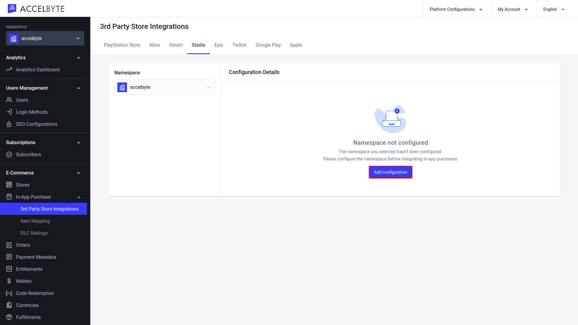Image resolution: width=578 pixels, height=325 pixels.
Task: Click the Wallets sidebar icon
Action: tap(9, 281)
